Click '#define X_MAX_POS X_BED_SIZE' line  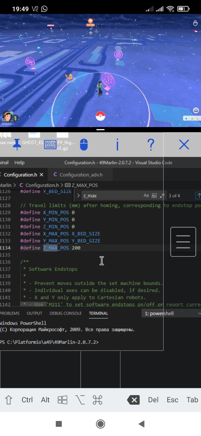point(60,234)
